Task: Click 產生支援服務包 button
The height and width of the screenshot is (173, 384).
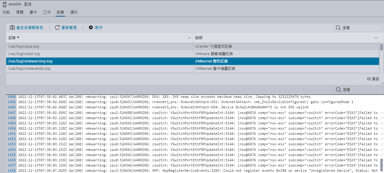Action: click(x=26, y=28)
